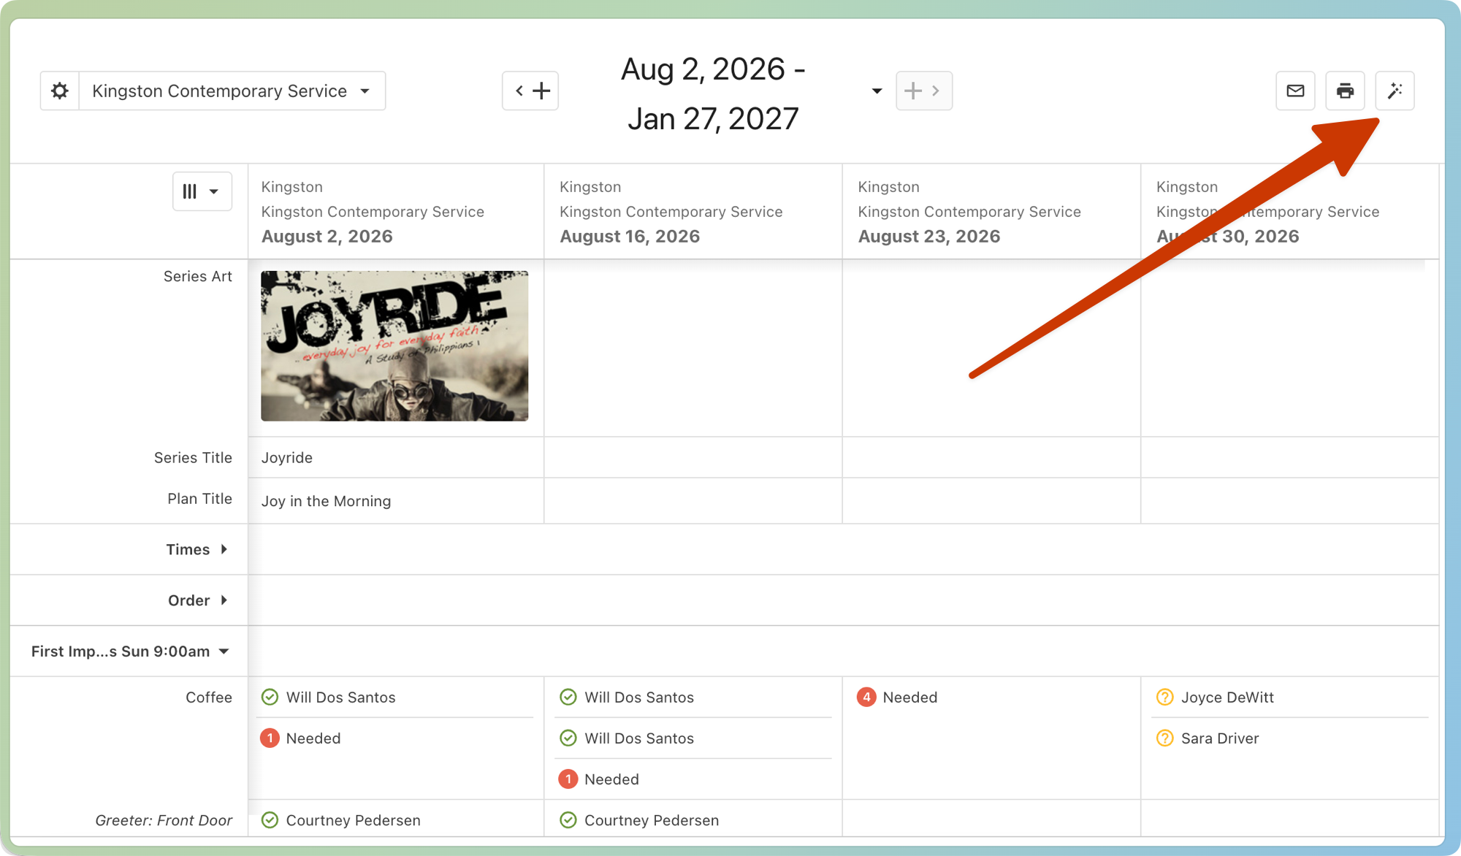Viewport: 1461px width, 856px height.
Task: Click the 4 Needed badge under August 23
Action: tap(866, 698)
